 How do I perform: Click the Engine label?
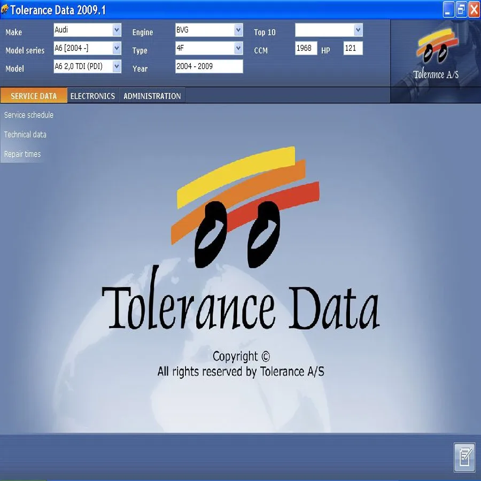tap(143, 32)
